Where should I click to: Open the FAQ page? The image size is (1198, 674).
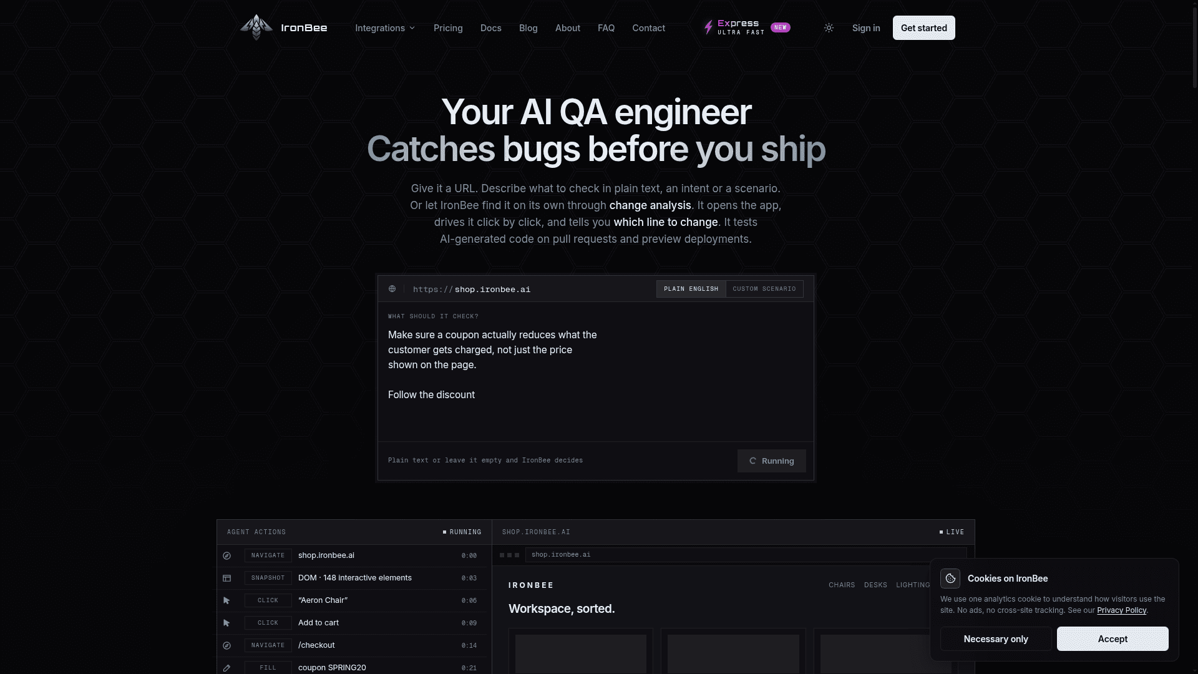click(606, 28)
